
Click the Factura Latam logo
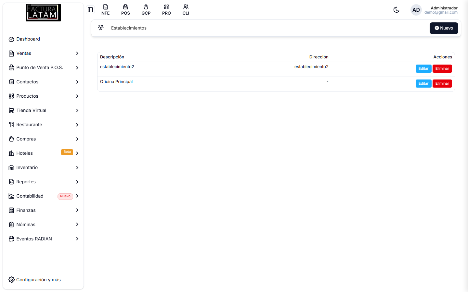(43, 13)
